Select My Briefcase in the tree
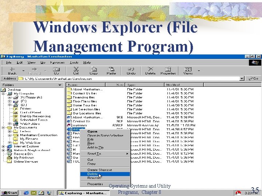This screenshot has width=262, height=196. click(x=24, y=158)
